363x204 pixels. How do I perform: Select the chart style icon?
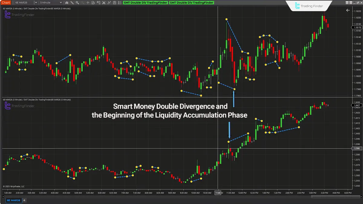pos(67,3)
